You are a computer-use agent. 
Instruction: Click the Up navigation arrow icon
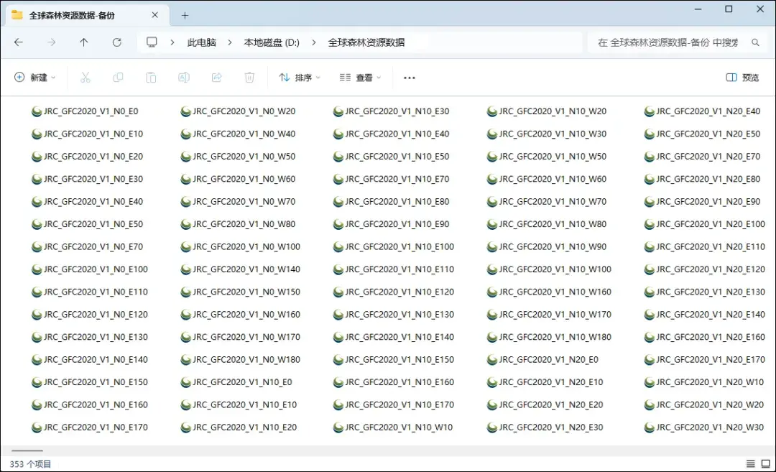[83, 42]
